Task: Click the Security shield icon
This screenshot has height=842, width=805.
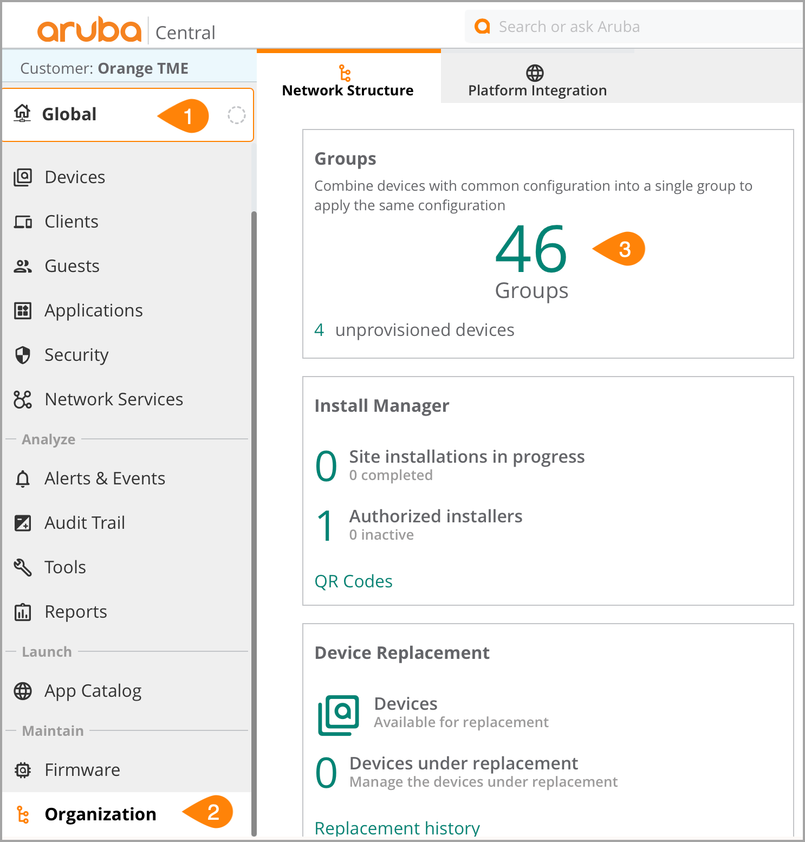Action: tap(23, 355)
